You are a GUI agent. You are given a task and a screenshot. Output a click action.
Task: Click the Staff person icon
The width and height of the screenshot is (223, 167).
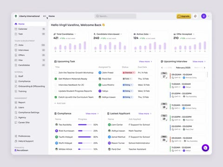[16, 76]
